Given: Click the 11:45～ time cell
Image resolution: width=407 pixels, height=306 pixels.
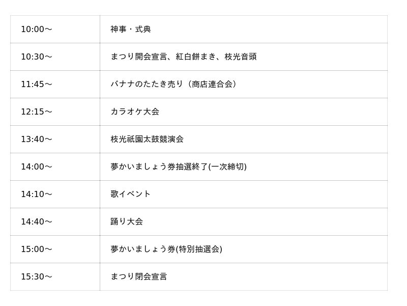Looking at the screenshot, I should [x=37, y=85].
